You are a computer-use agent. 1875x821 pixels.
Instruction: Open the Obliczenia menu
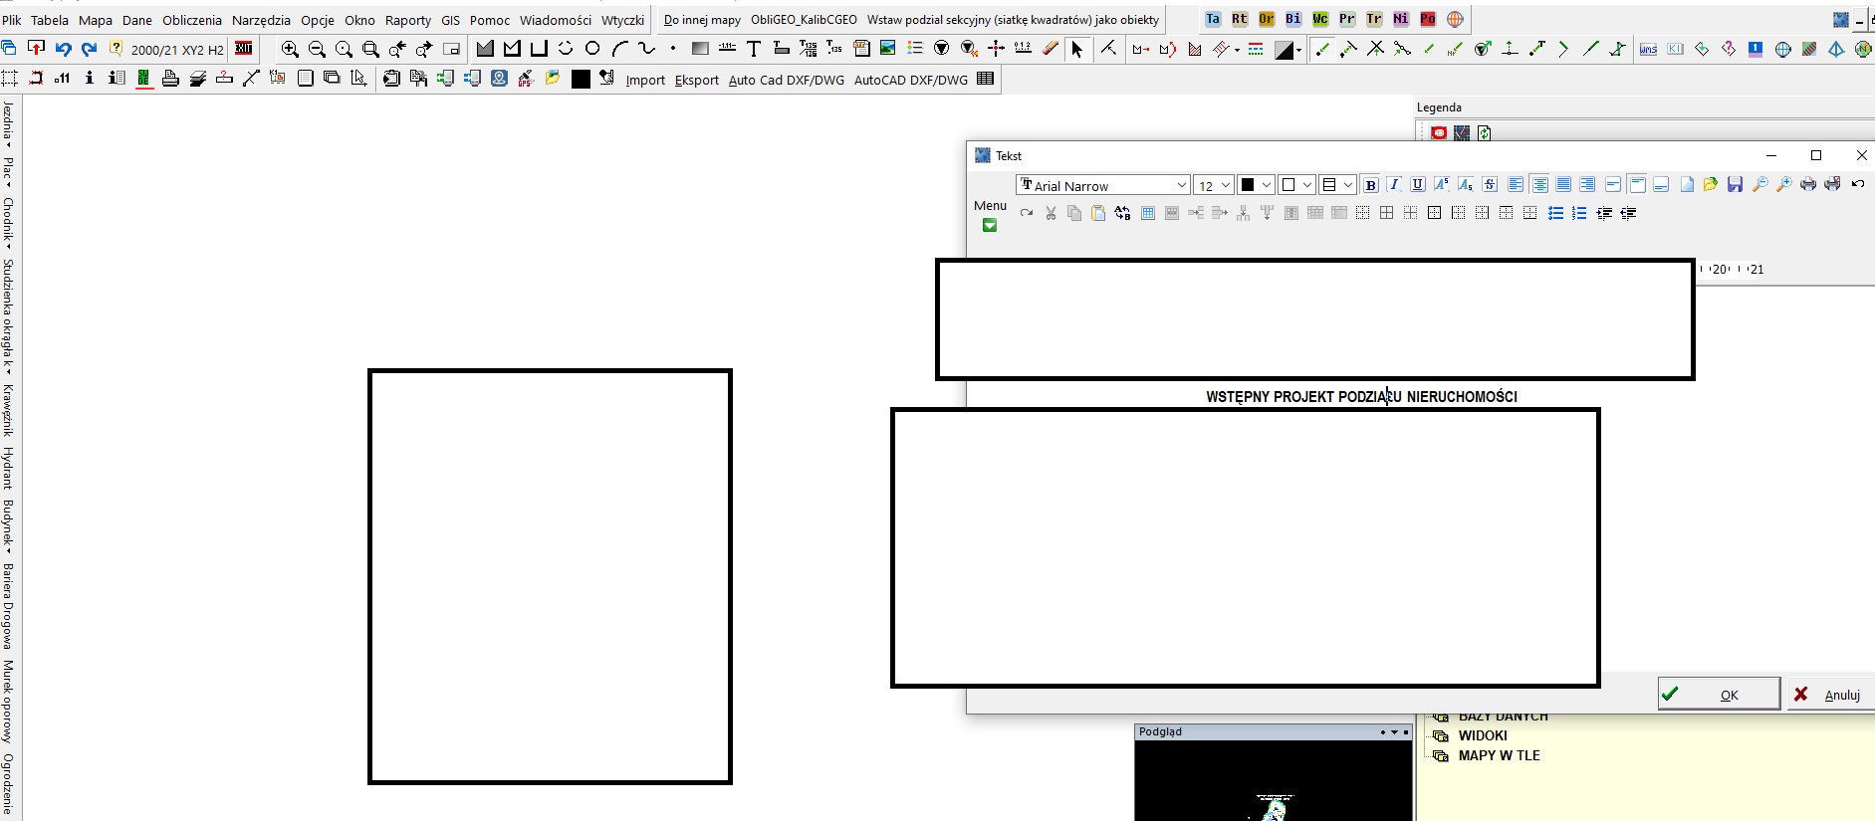tap(192, 20)
